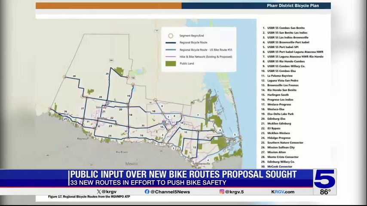Select 'Harlingen South' route list entry
This screenshot has width=367, height=206.
(x=280, y=95)
